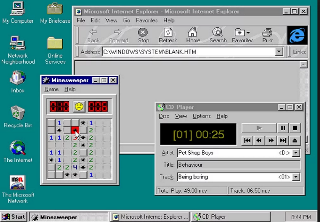Click the "8:44 PM" taskbar clock
Viewport: 320px width, 222px height.
301,217
